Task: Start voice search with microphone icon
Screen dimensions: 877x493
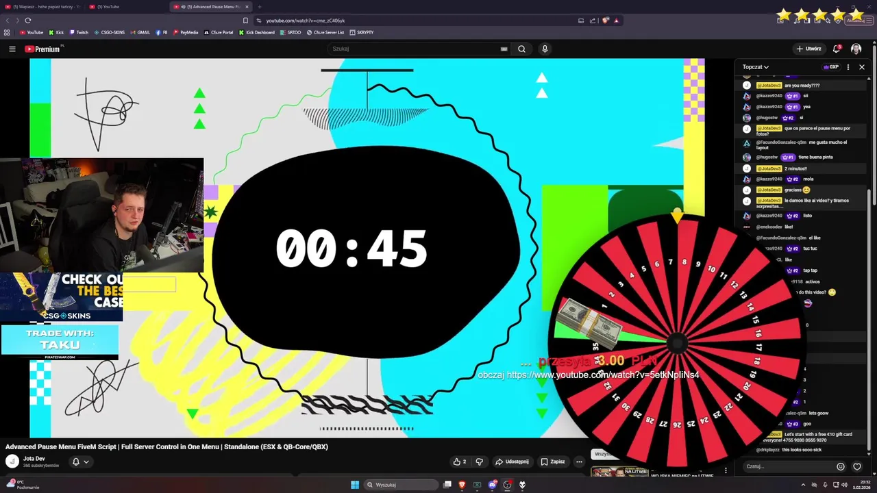Action: (545, 49)
